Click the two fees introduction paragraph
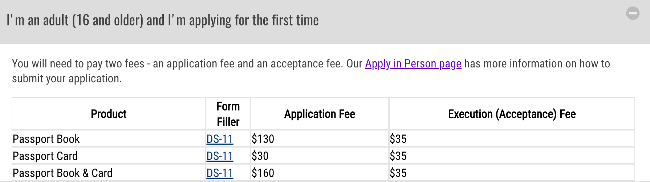The height and width of the screenshot is (182, 650). (x=182, y=71)
